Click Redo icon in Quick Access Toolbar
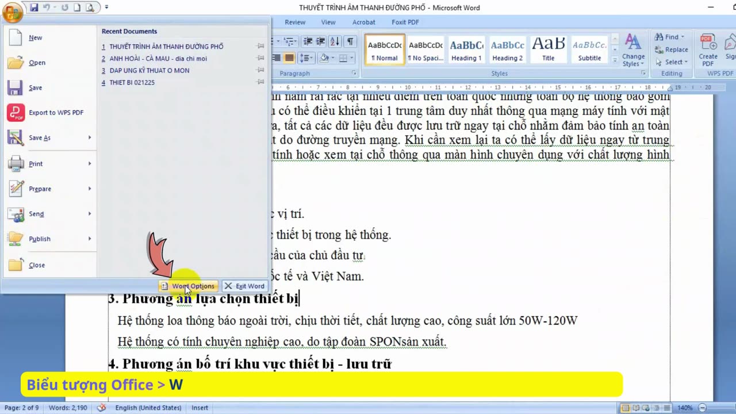 tap(64, 7)
